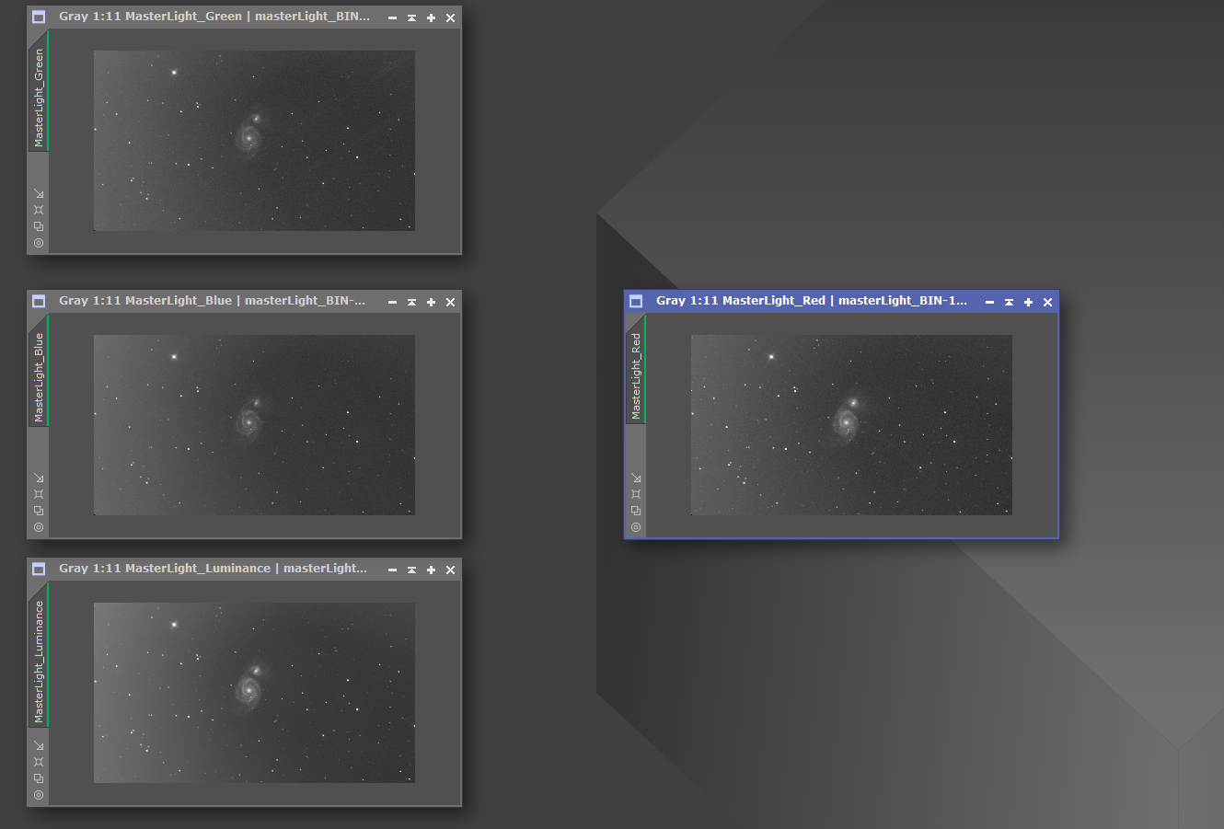
Task: Click the zoom-to-fit square icon in MasterLight_Red window
Action: pyautogui.click(x=636, y=494)
